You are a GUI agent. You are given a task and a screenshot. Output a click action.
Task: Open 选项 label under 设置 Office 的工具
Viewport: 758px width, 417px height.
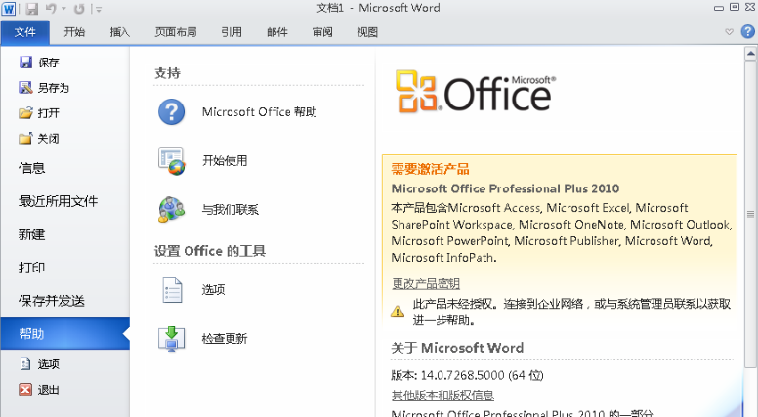click(213, 290)
